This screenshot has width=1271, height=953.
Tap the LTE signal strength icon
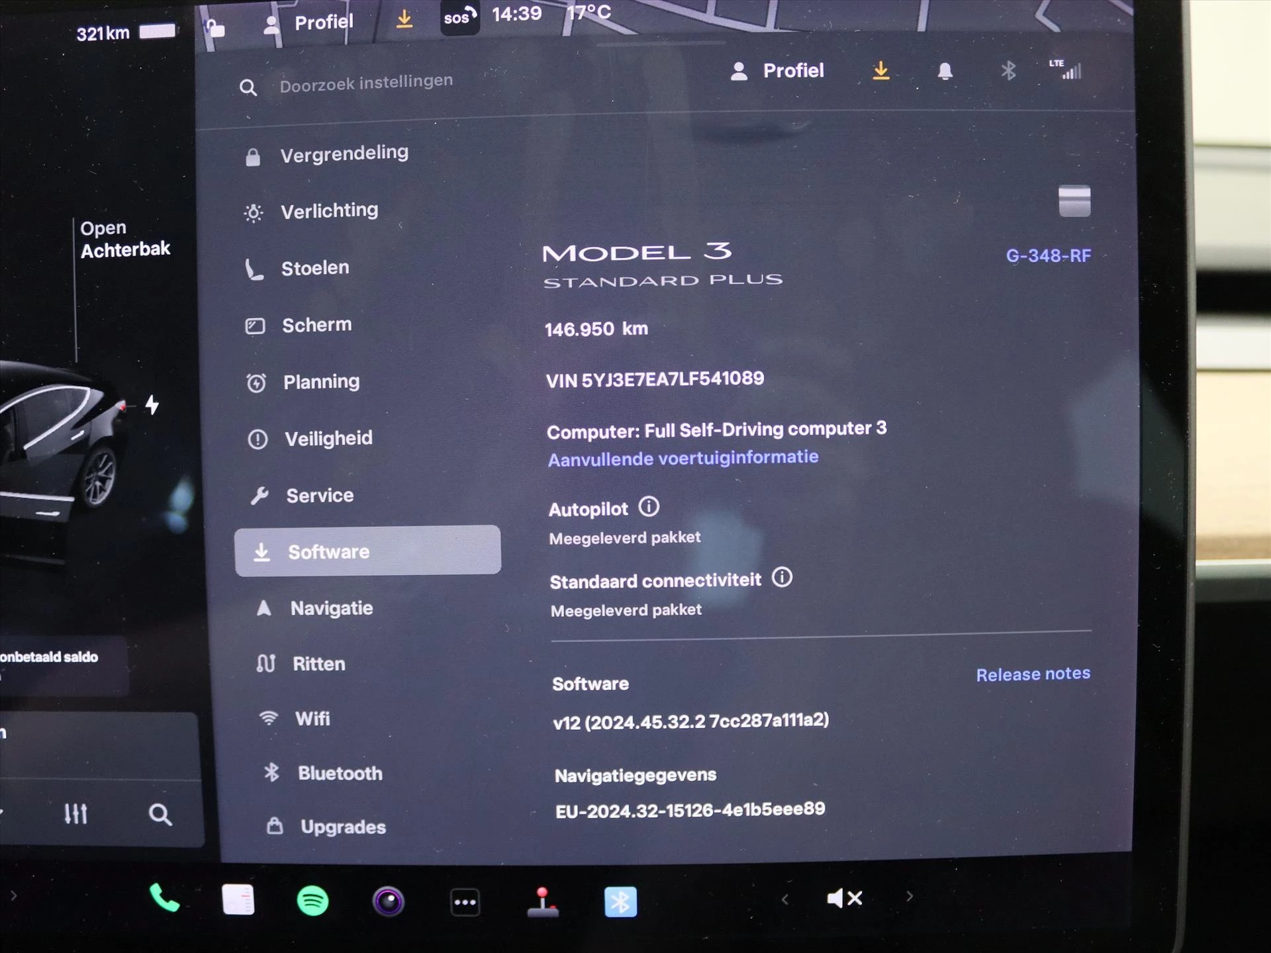tap(1066, 69)
